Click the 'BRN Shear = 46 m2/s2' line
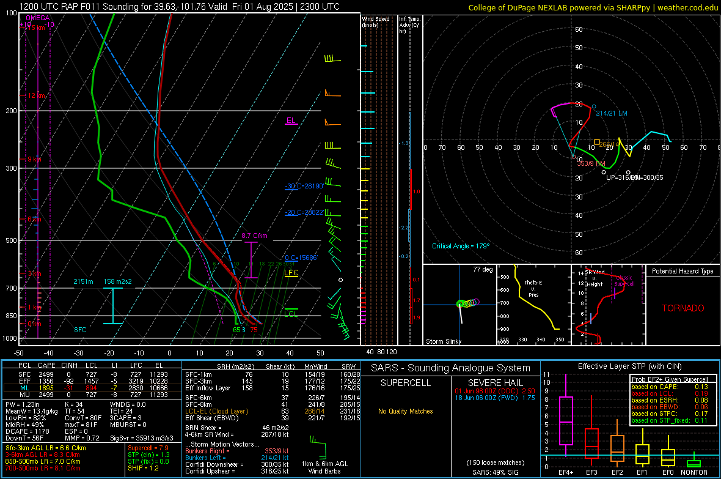The image size is (721, 479). pos(237,428)
